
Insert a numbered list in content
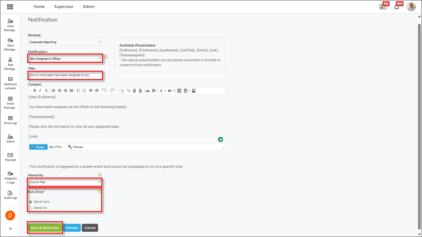tap(78, 90)
